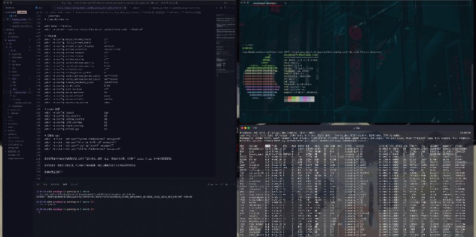The width and height of the screenshot is (476, 237).
Task: Click the 'focus_follows_mouse' config line
Action: 77,42
